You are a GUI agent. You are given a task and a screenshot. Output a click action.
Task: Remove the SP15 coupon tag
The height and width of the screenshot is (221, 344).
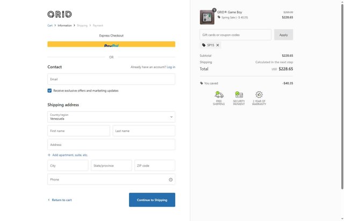click(218, 45)
